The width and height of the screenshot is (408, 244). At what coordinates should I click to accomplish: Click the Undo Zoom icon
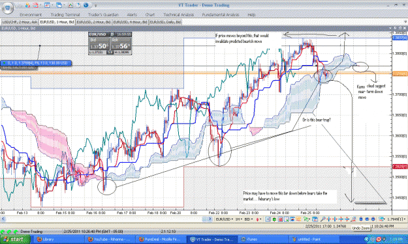[x=353, y=219]
